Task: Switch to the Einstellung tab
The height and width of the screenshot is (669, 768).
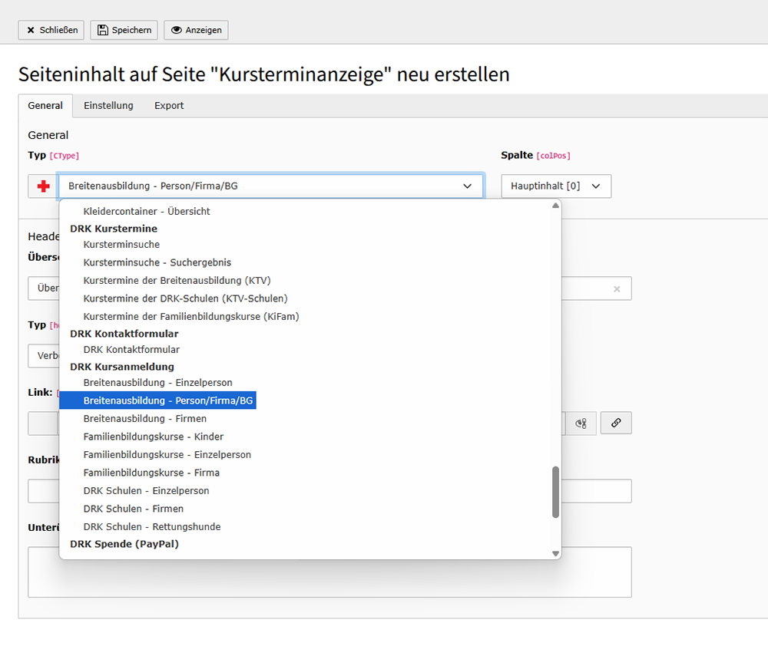Action: (108, 106)
